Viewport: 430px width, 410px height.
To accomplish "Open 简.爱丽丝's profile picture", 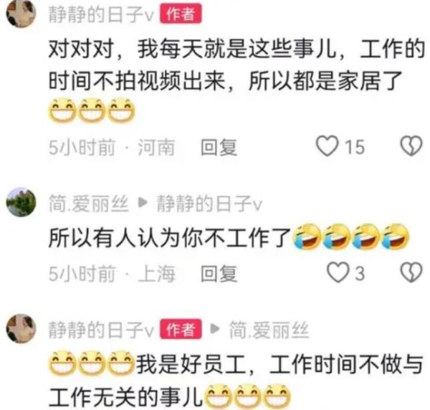I will click(x=21, y=202).
